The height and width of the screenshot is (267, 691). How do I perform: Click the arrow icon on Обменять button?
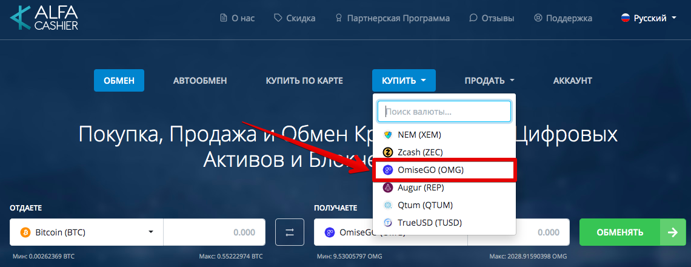click(x=673, y=232)
